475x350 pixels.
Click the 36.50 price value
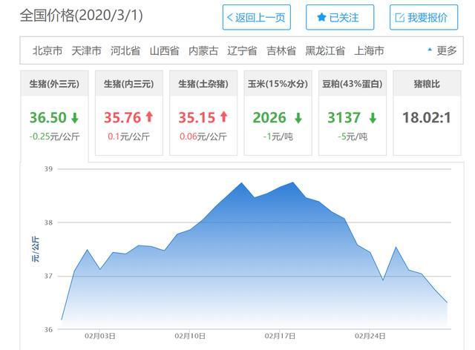click(x=47, y=117)
